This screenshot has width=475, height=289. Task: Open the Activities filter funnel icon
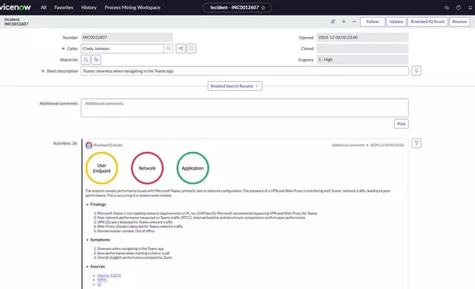point(417,143)
